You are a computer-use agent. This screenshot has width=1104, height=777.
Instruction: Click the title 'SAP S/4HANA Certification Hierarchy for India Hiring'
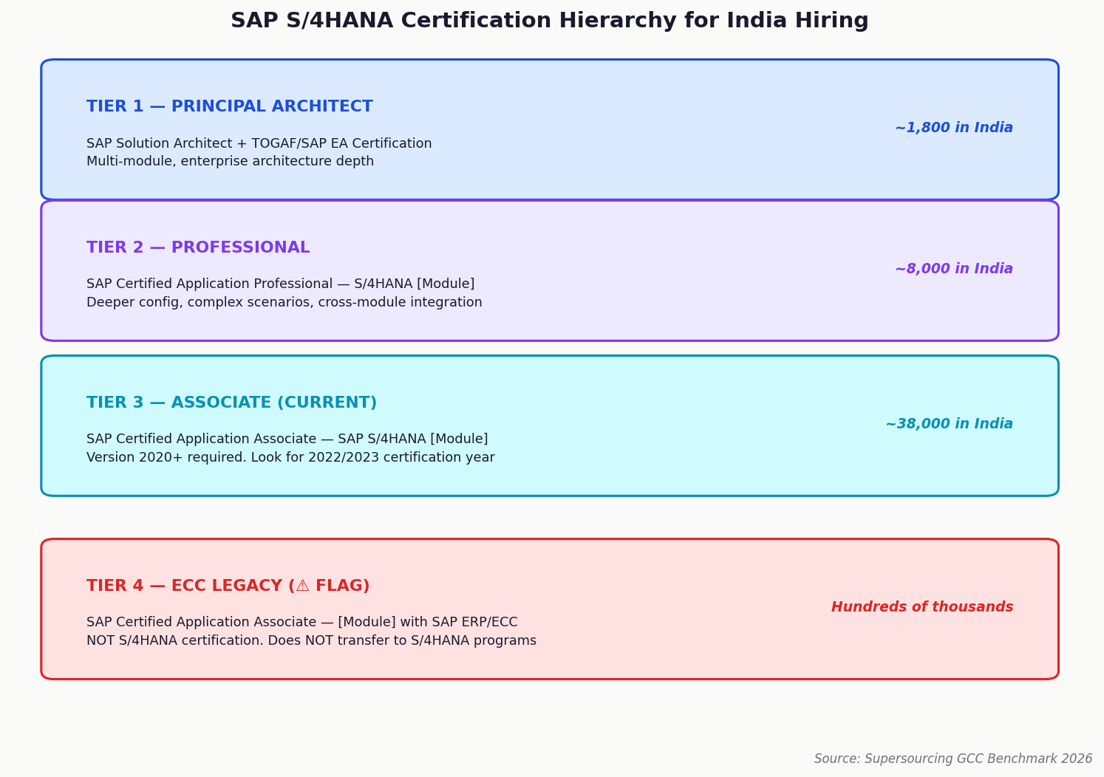[x=550, y=21]
